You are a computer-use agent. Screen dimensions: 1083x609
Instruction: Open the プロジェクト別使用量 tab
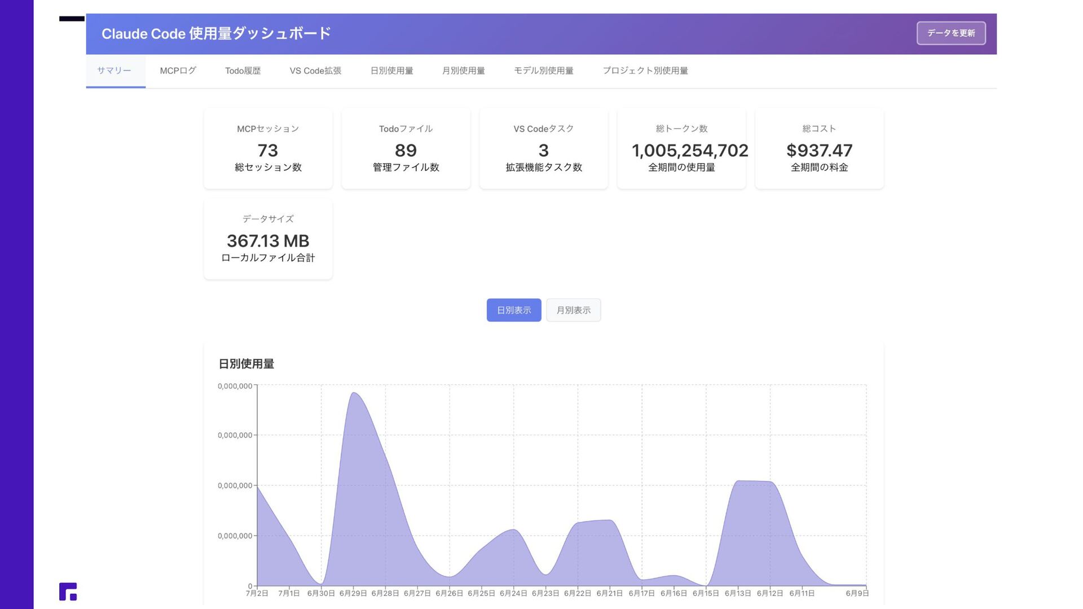point(645,71)
